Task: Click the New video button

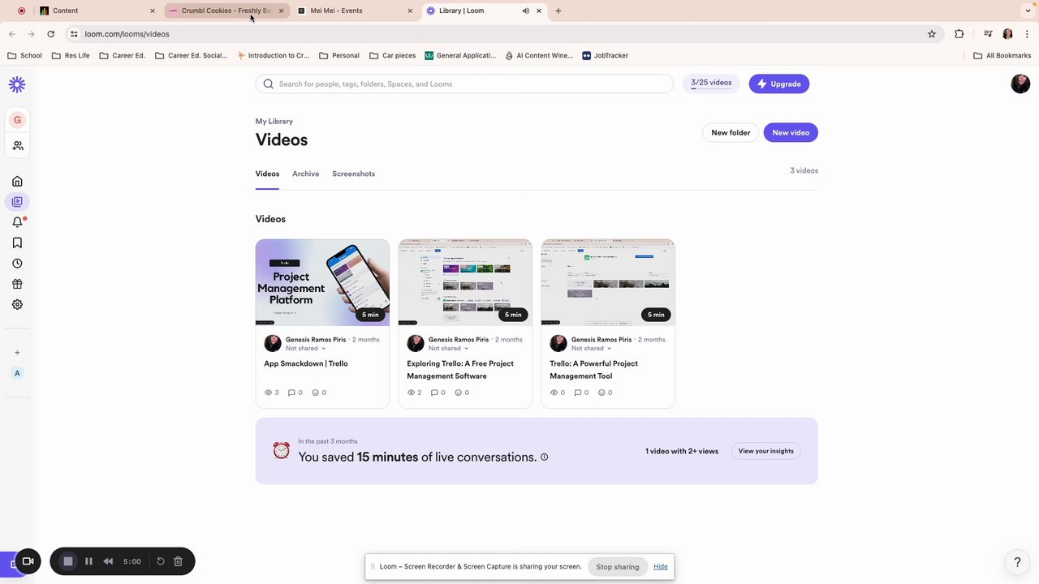Action: (791, 132)
